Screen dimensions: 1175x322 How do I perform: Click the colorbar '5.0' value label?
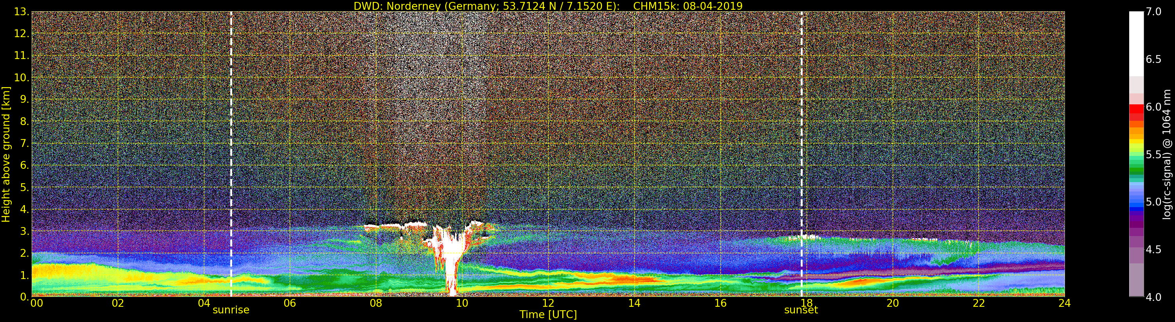pyautogui.click(x=1153, y=202)
